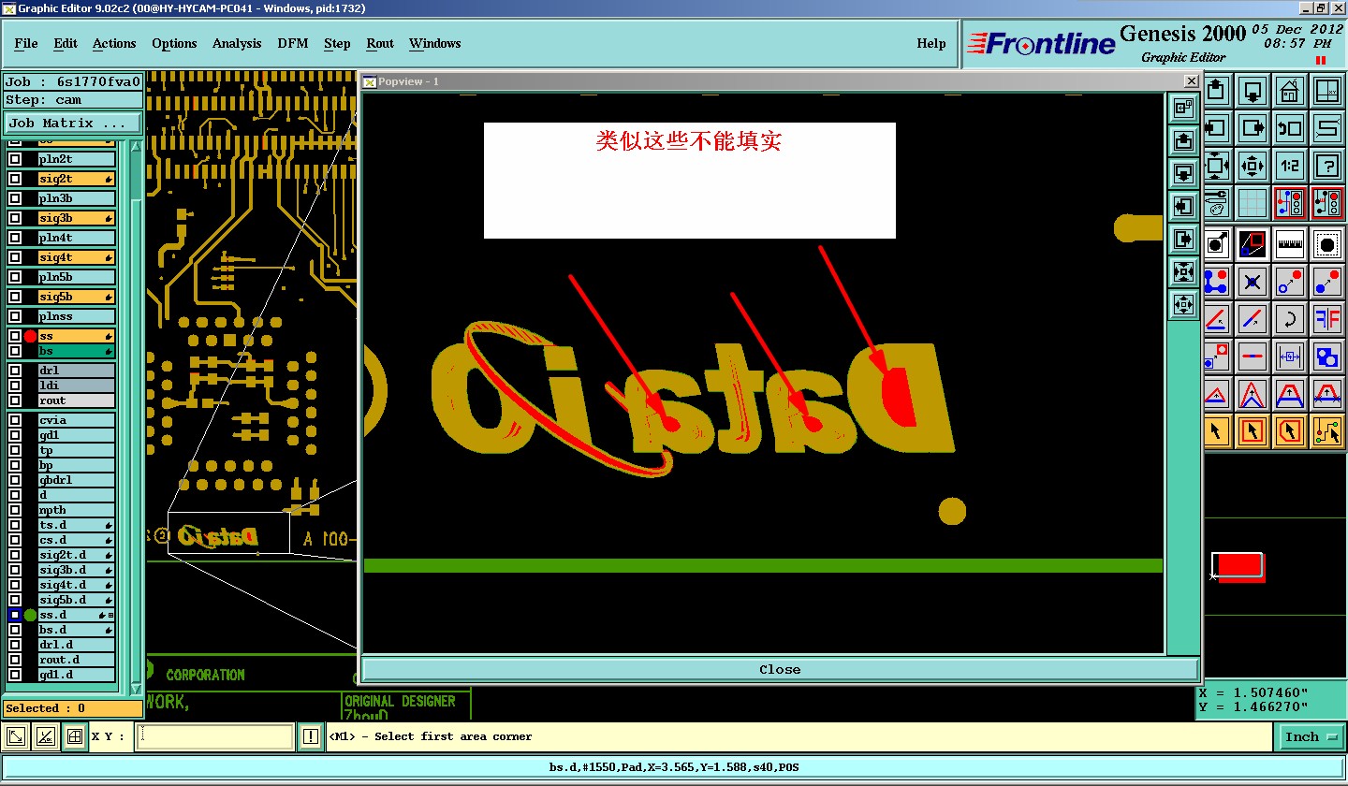Select the bs layer row
Screen dimensions: 1348x786
click(76, 351)
